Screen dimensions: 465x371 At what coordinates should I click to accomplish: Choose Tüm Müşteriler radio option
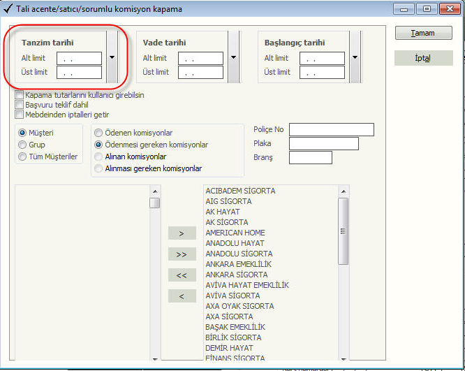pyautogui.click(x=22, y=157)
